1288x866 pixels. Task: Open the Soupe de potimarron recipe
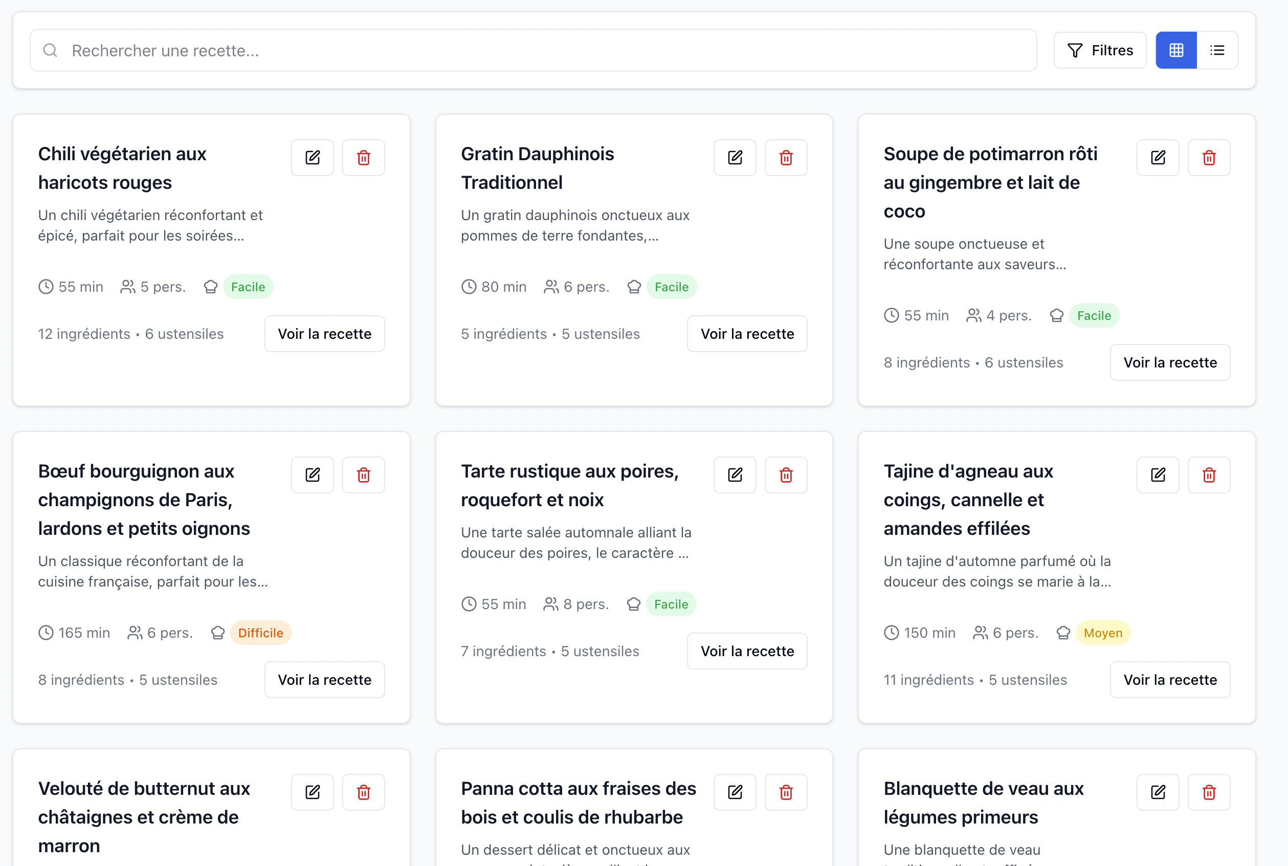pyautogui.click(x=1170, y=362)
